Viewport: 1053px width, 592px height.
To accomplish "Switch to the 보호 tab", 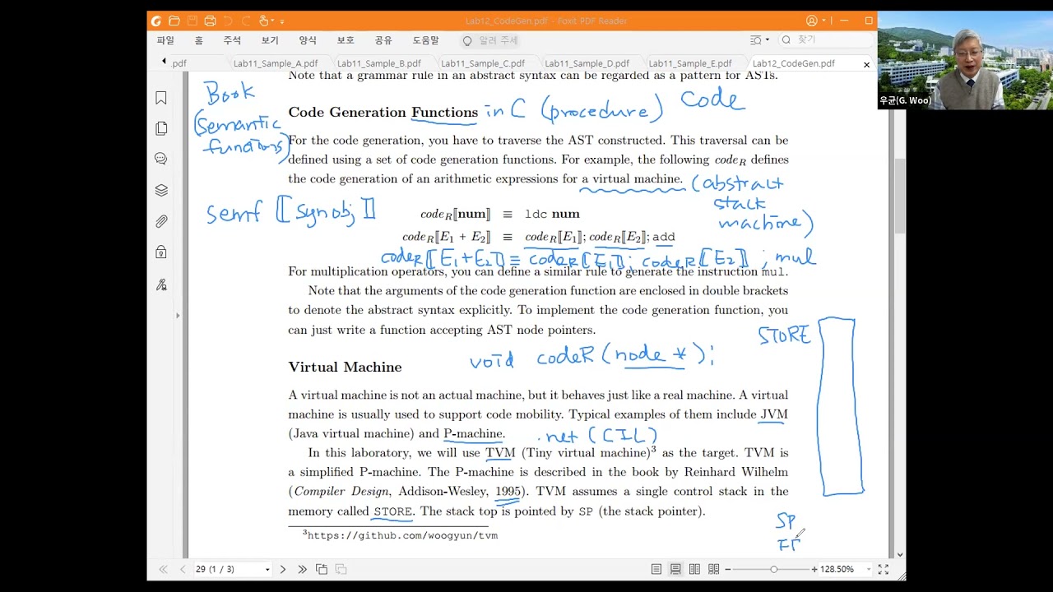I will pos(346,40).
